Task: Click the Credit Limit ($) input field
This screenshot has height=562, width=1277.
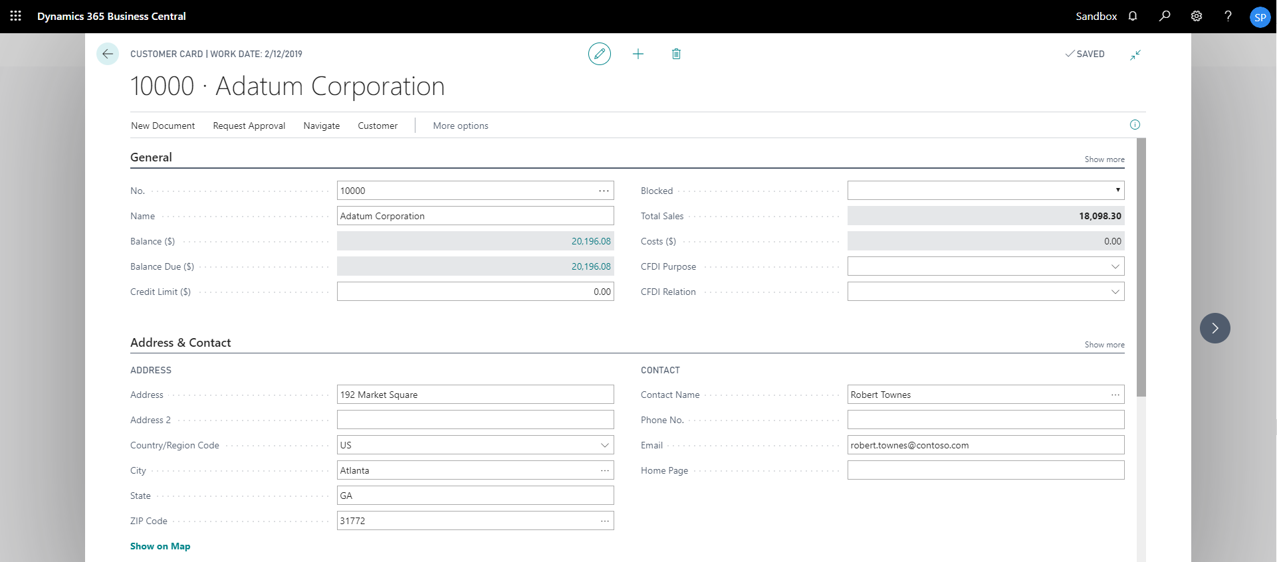Action: [x=475, y=292]
